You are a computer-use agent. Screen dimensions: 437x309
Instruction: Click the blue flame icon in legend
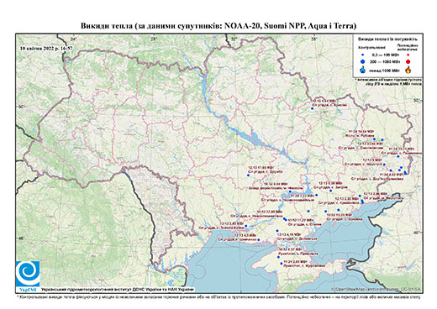click(363, 70)
